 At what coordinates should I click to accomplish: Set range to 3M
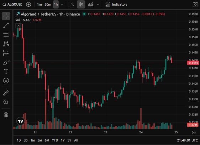click(x=40, y=140)
